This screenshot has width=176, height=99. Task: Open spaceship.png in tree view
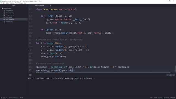point(9,22)
